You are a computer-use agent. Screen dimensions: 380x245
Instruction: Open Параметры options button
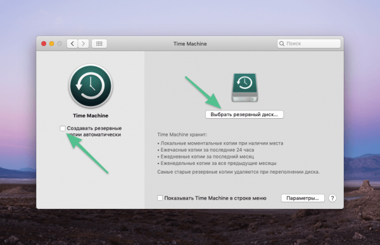click(303, 198)
